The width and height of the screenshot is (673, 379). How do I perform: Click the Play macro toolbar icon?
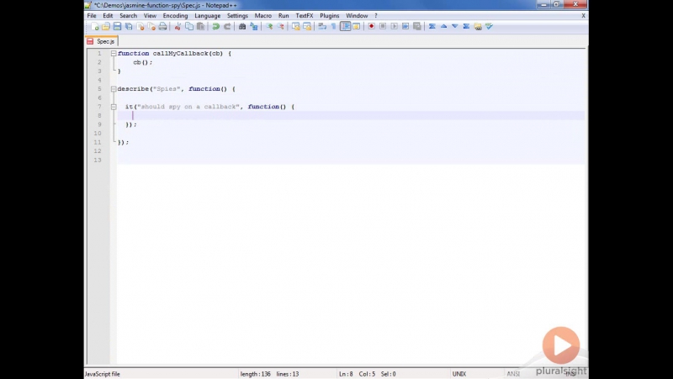click(394, 27)
